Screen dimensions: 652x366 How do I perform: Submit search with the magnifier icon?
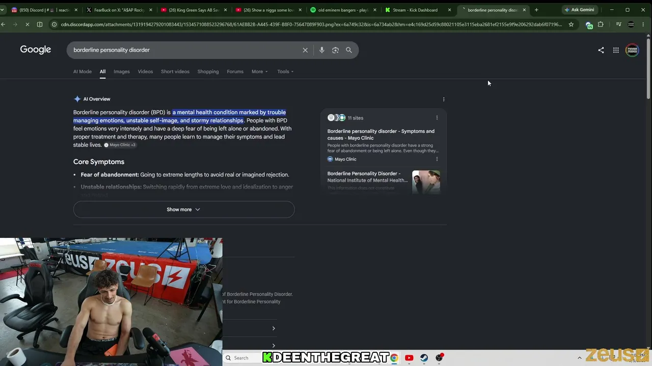point(349,50)
